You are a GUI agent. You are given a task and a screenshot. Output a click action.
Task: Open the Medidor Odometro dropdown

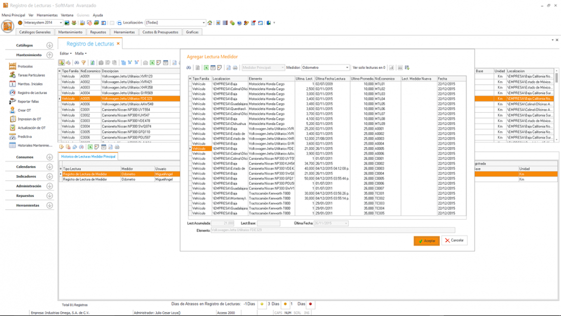(347, 67)
